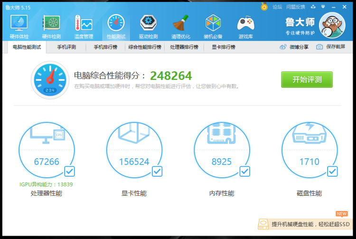The width and height of the screenshot is (356, 239).
Task: Click the 鲁大师 mascot avatar
Action: (332, 25)
